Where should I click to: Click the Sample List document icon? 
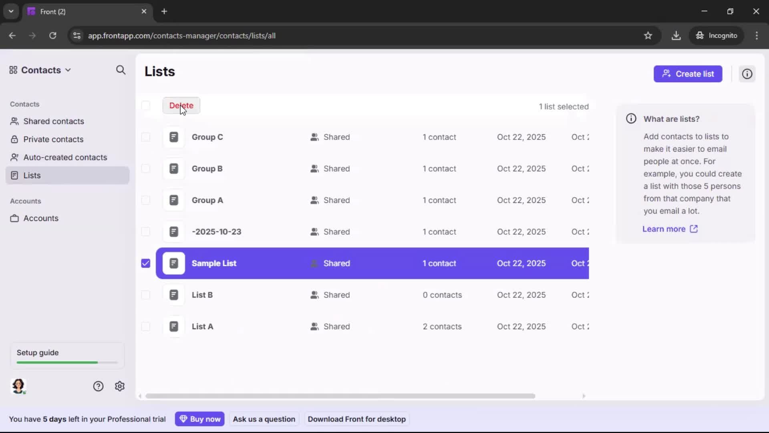pyautogui.click(x=174, y=263)
